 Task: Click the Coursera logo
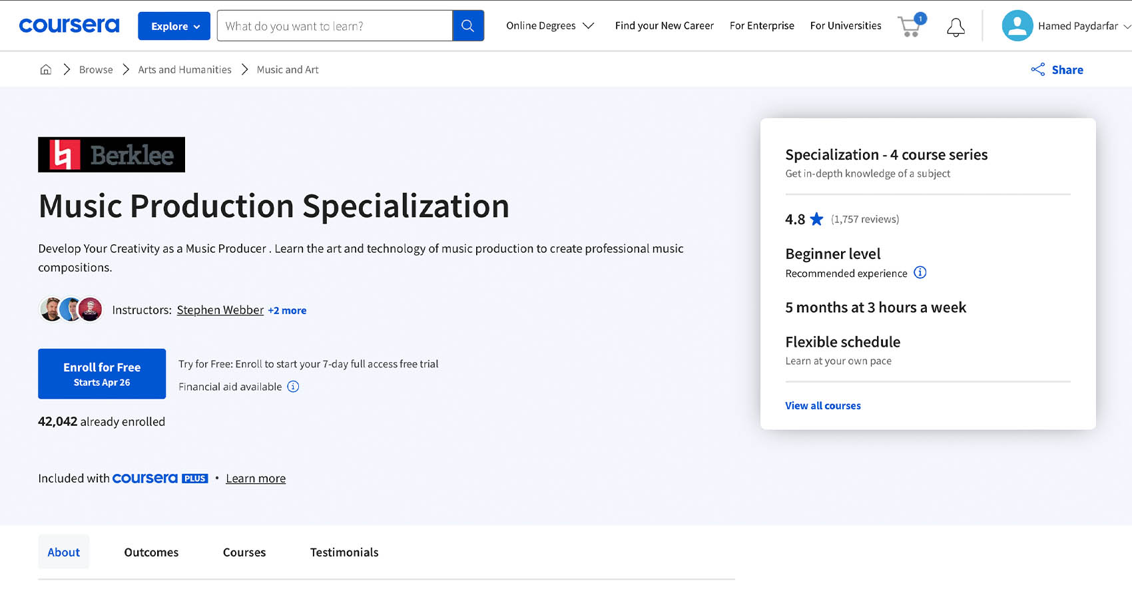click(x=69, y=25)
